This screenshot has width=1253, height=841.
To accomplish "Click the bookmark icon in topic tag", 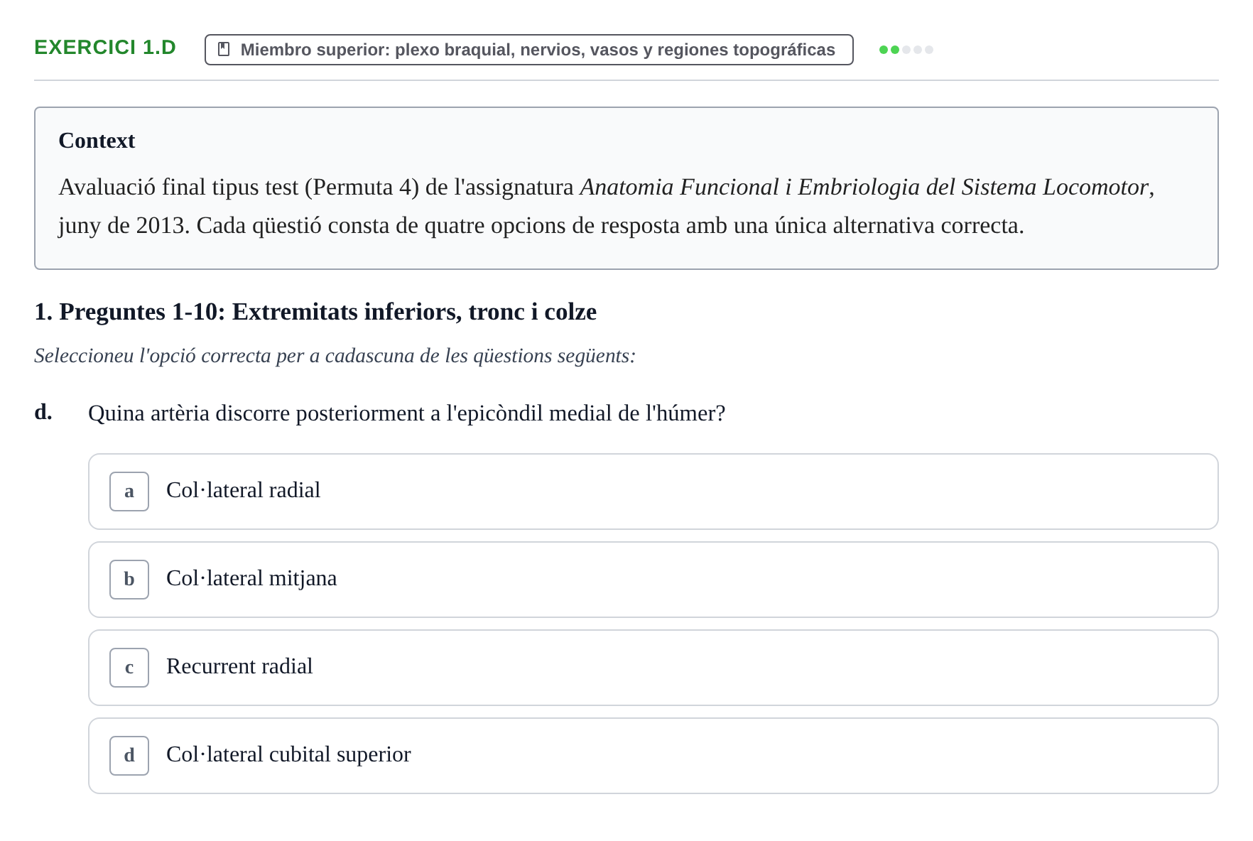I will point(224,49).
